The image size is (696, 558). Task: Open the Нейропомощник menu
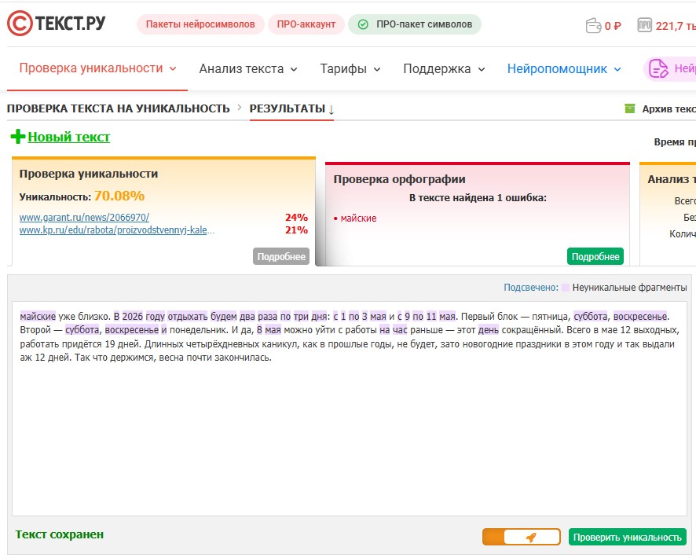[x=564, y=69]
